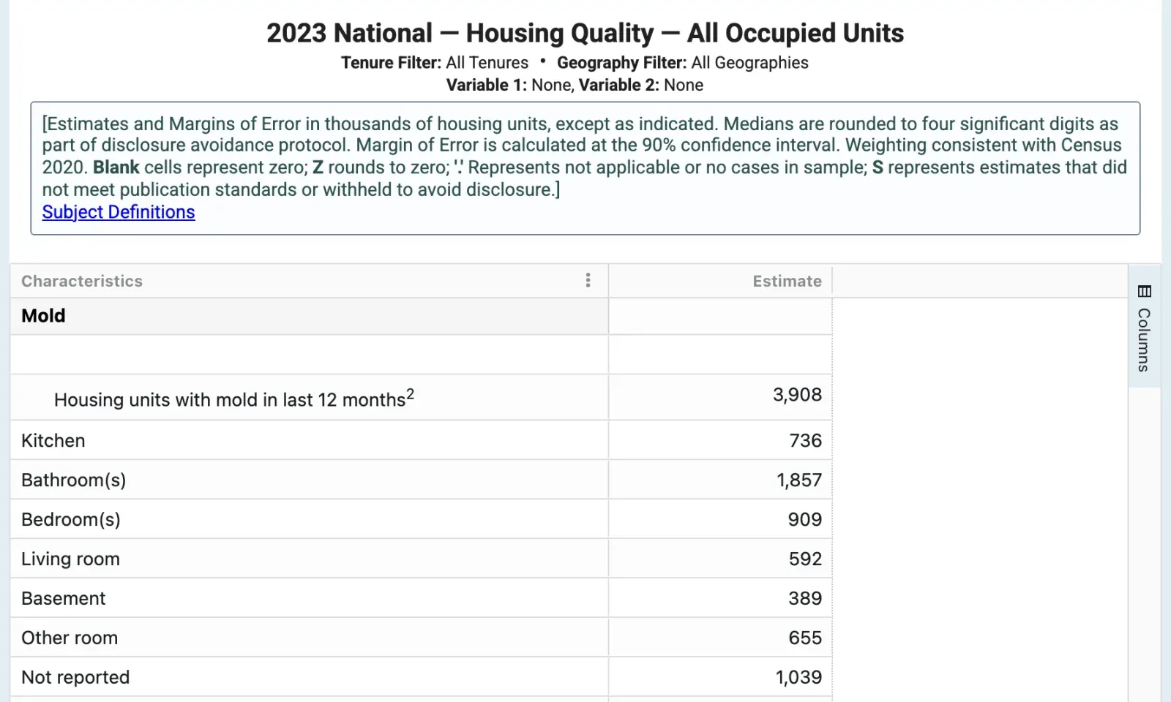This screenshot has width=1171, height=702.
Task: Click the 2023 National Housing Quality title
Action: pos(585,33)
